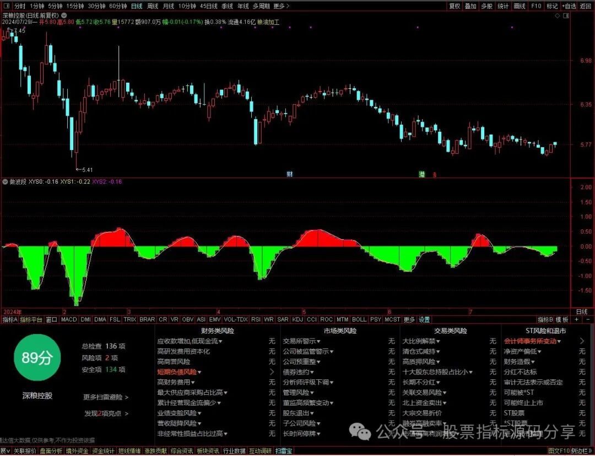
Task: Select the 15分钟 period
Action: click(75, 6)
